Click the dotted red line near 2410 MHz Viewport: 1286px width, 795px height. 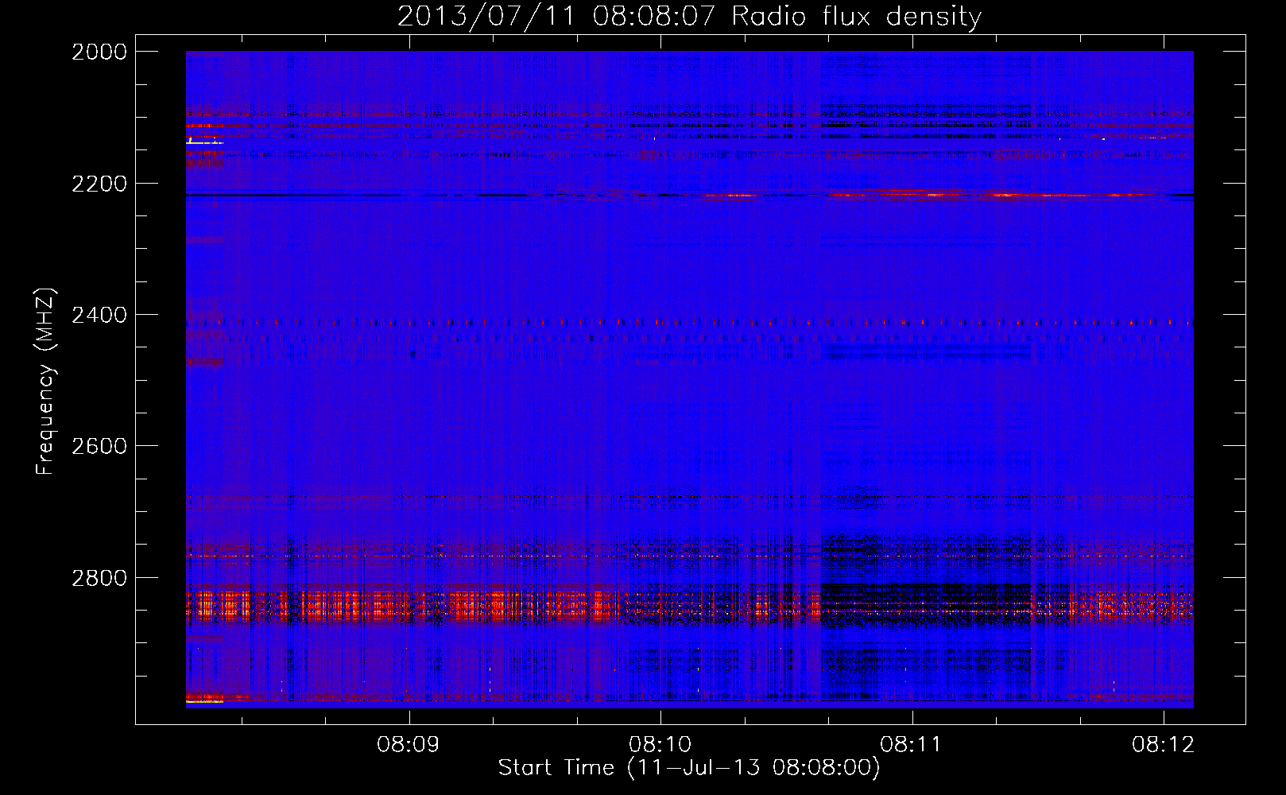click(636, 323)
